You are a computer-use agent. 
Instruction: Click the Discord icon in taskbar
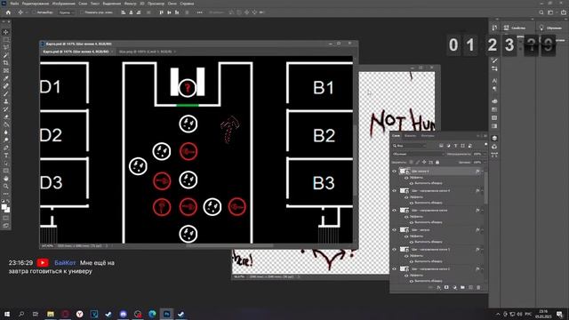coord(123,314)
